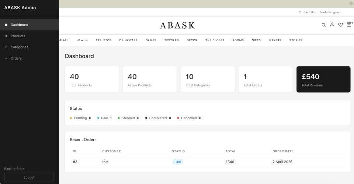Open the user account icon
354x184 pixels.
(332, 25)
